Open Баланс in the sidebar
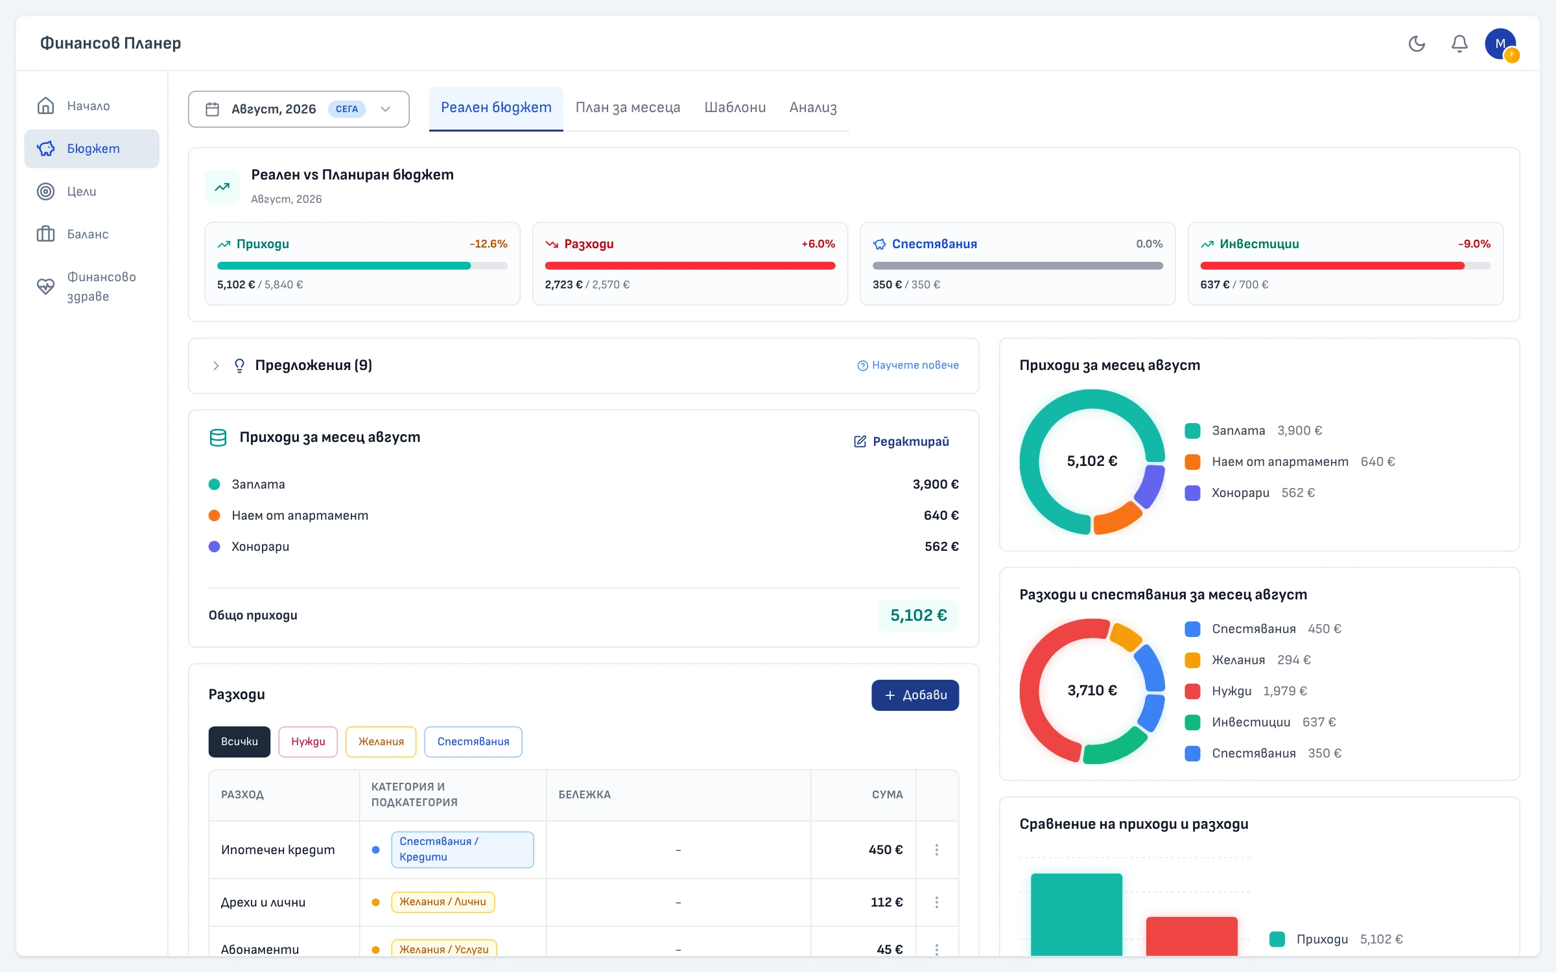The width and height of the screenshot is (1556, 972). point(92,234)
